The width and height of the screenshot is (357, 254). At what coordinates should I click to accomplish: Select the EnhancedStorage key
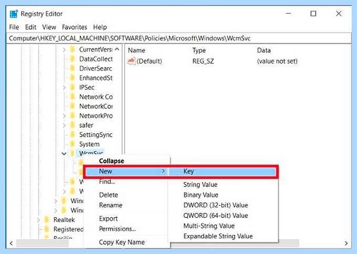pyautogui.click(x=96, y=78)
